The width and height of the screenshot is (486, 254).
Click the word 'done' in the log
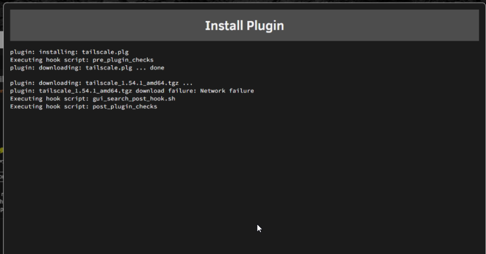(x=157, y=68)
